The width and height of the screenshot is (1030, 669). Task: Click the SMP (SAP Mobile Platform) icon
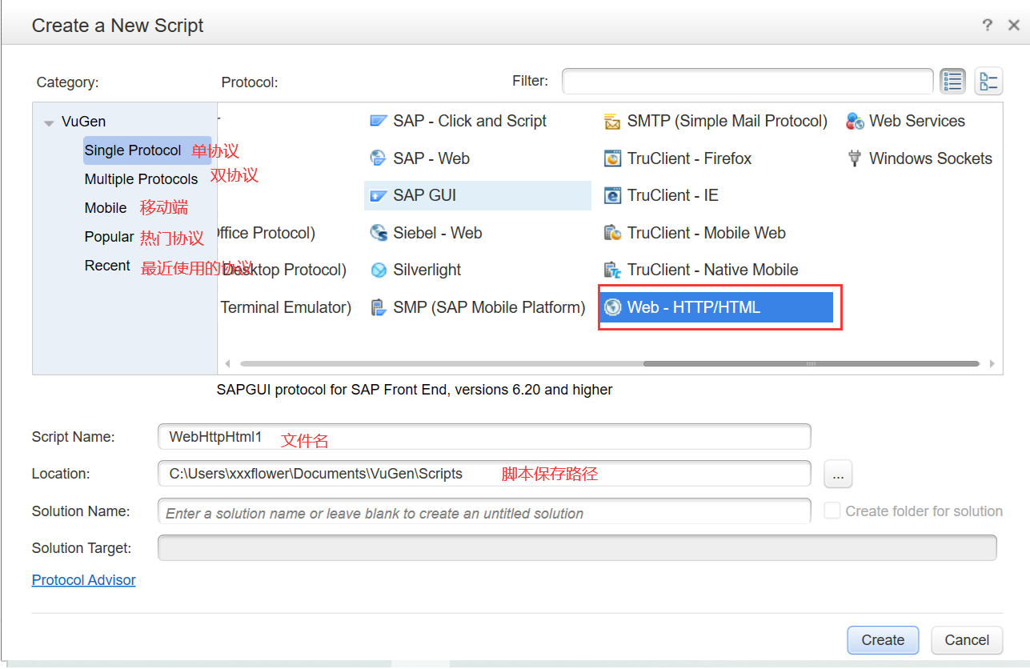379,308
